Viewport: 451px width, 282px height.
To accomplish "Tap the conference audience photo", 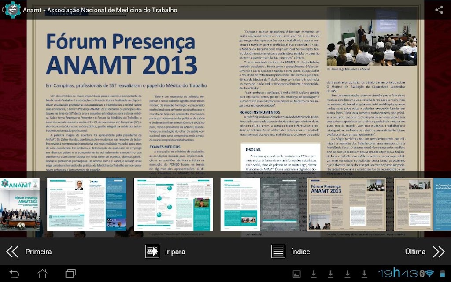I will [x=372, y=37].
